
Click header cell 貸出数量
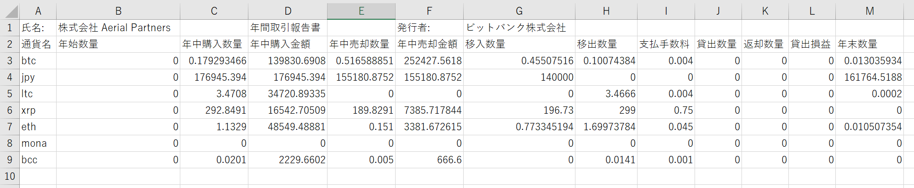(718, 44)
